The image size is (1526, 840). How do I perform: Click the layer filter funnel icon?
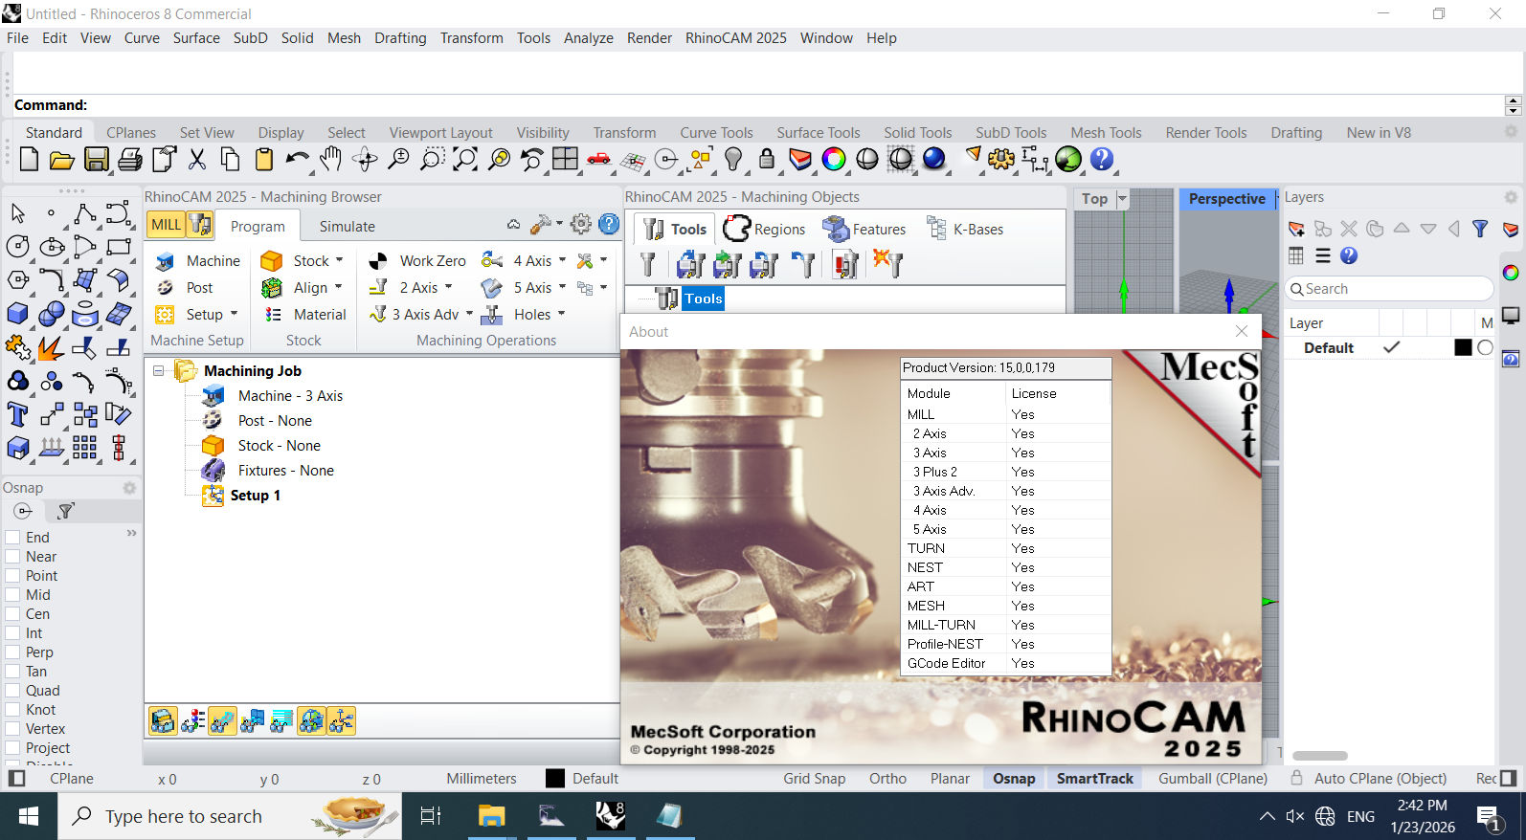1480,229
